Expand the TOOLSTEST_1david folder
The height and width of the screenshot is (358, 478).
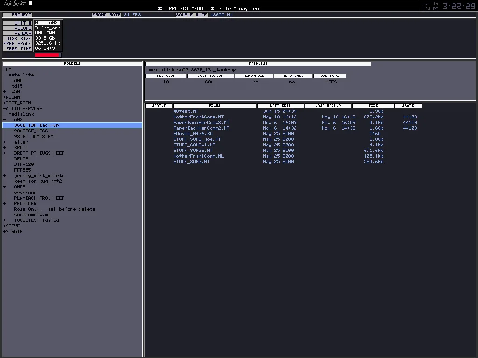[5, 220]
